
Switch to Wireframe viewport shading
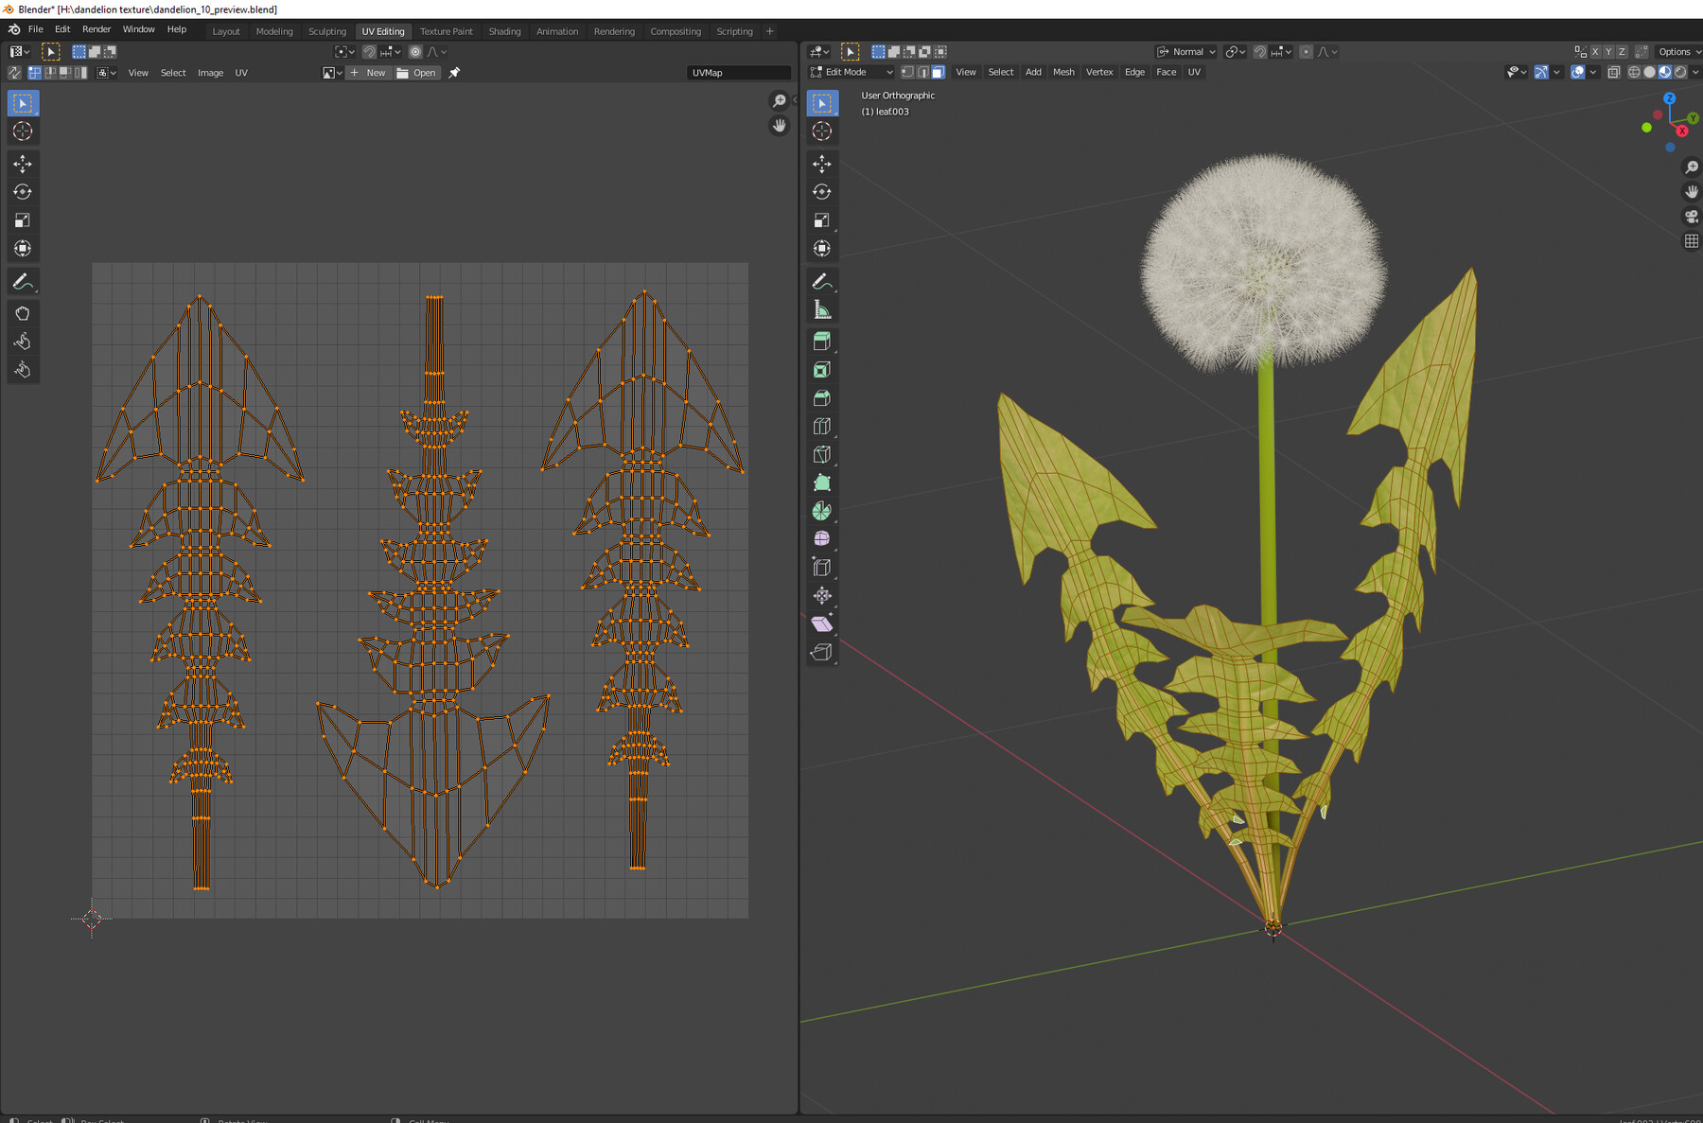point(1635,72)
